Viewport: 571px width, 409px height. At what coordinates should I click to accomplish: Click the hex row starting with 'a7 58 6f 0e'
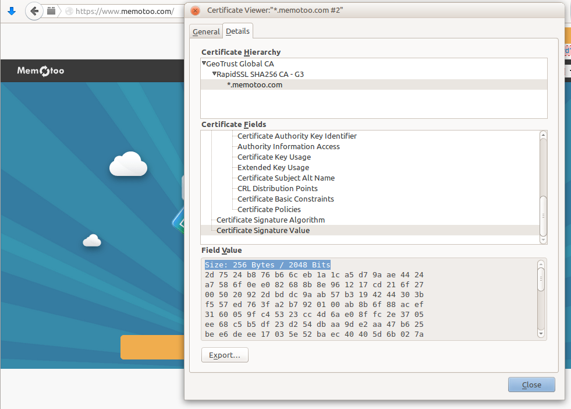click(x=314, y=285)
